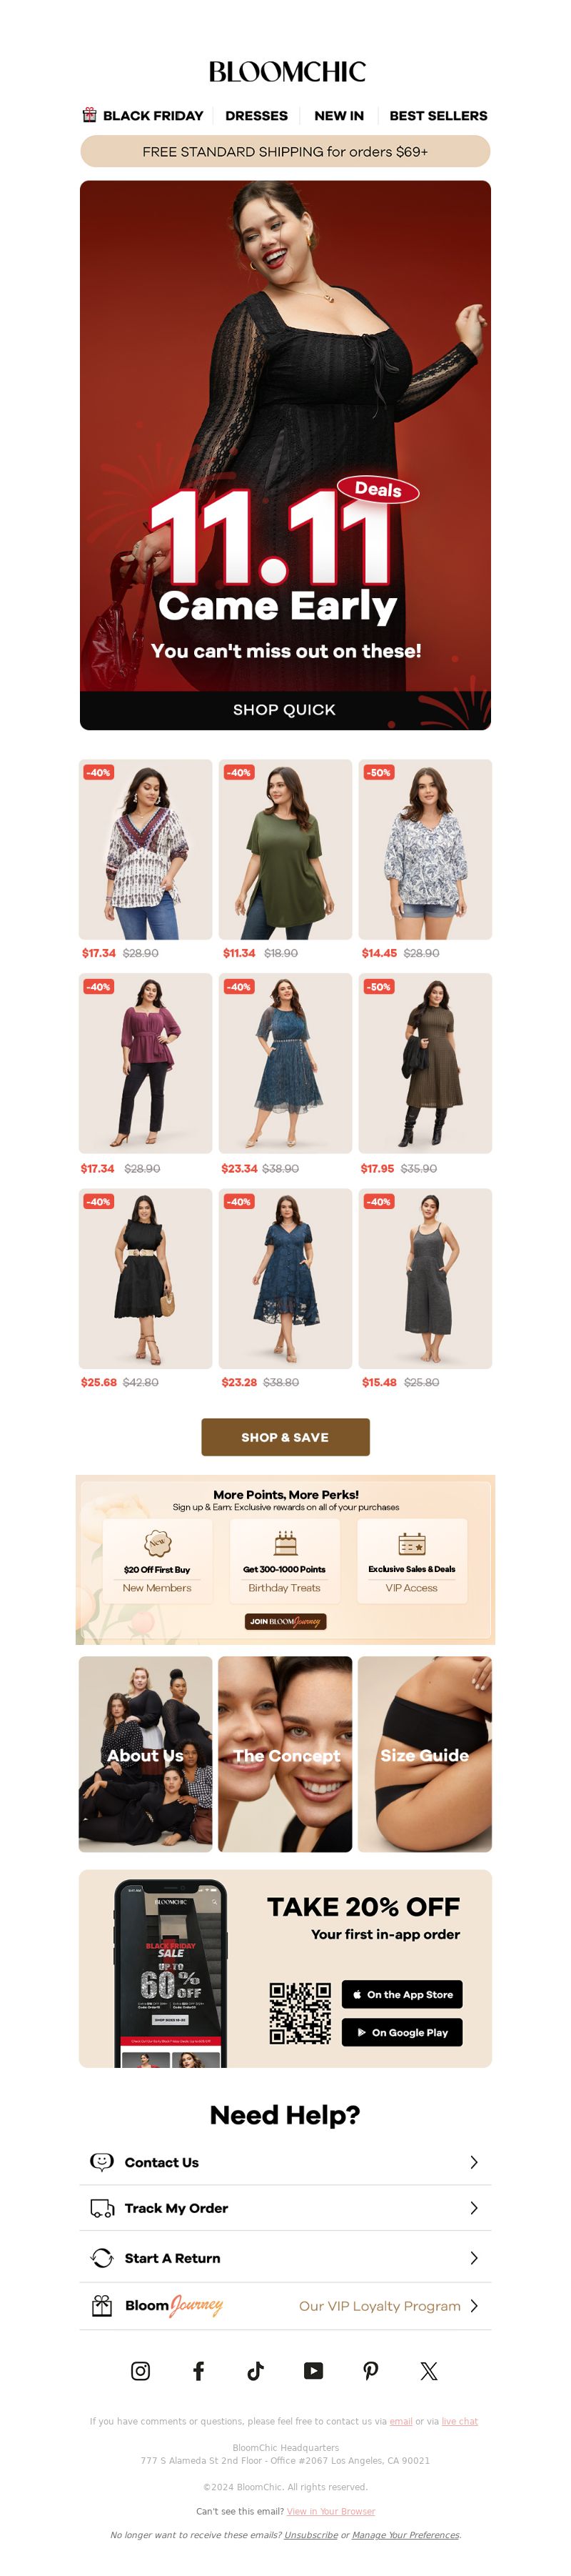Select the DRESSES menu item
Screen dimensions: 571x2576
[256, 116]
